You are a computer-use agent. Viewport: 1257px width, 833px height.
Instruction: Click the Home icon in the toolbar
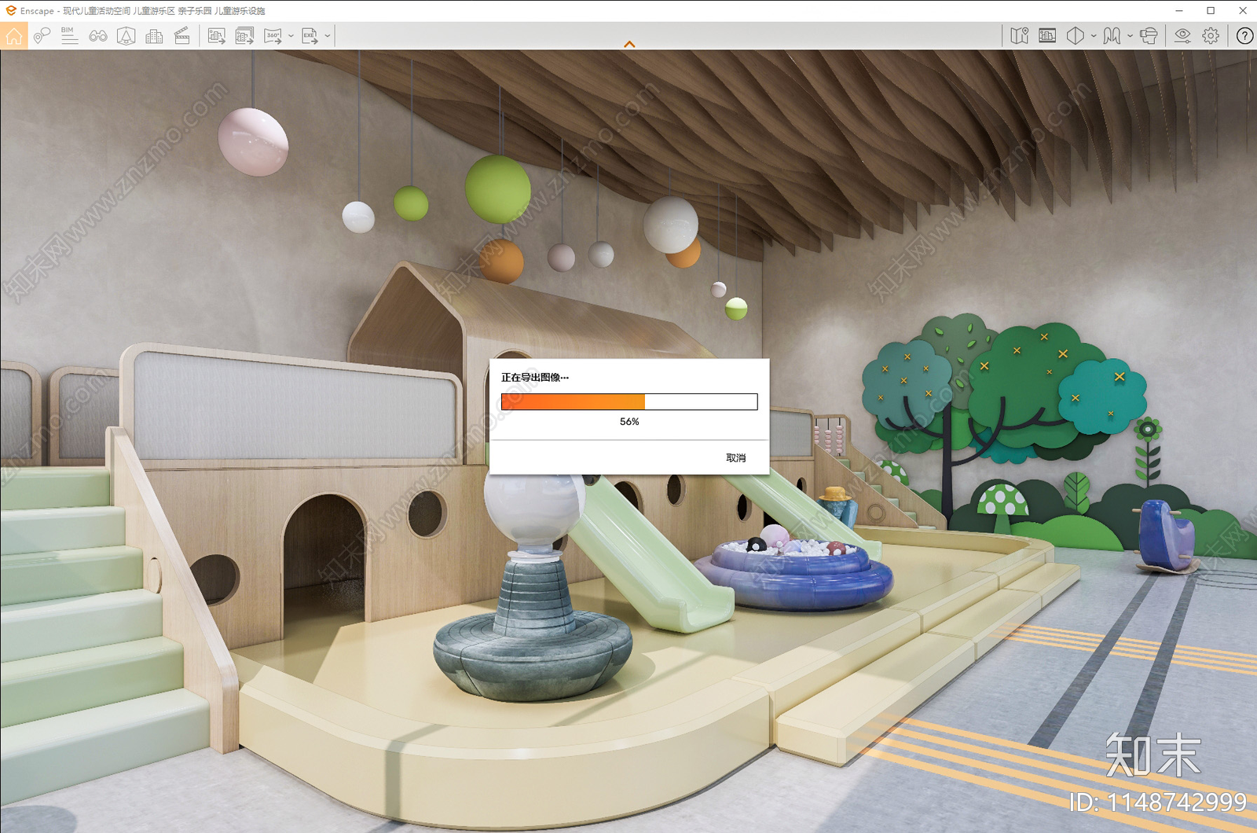click(14, 36)
